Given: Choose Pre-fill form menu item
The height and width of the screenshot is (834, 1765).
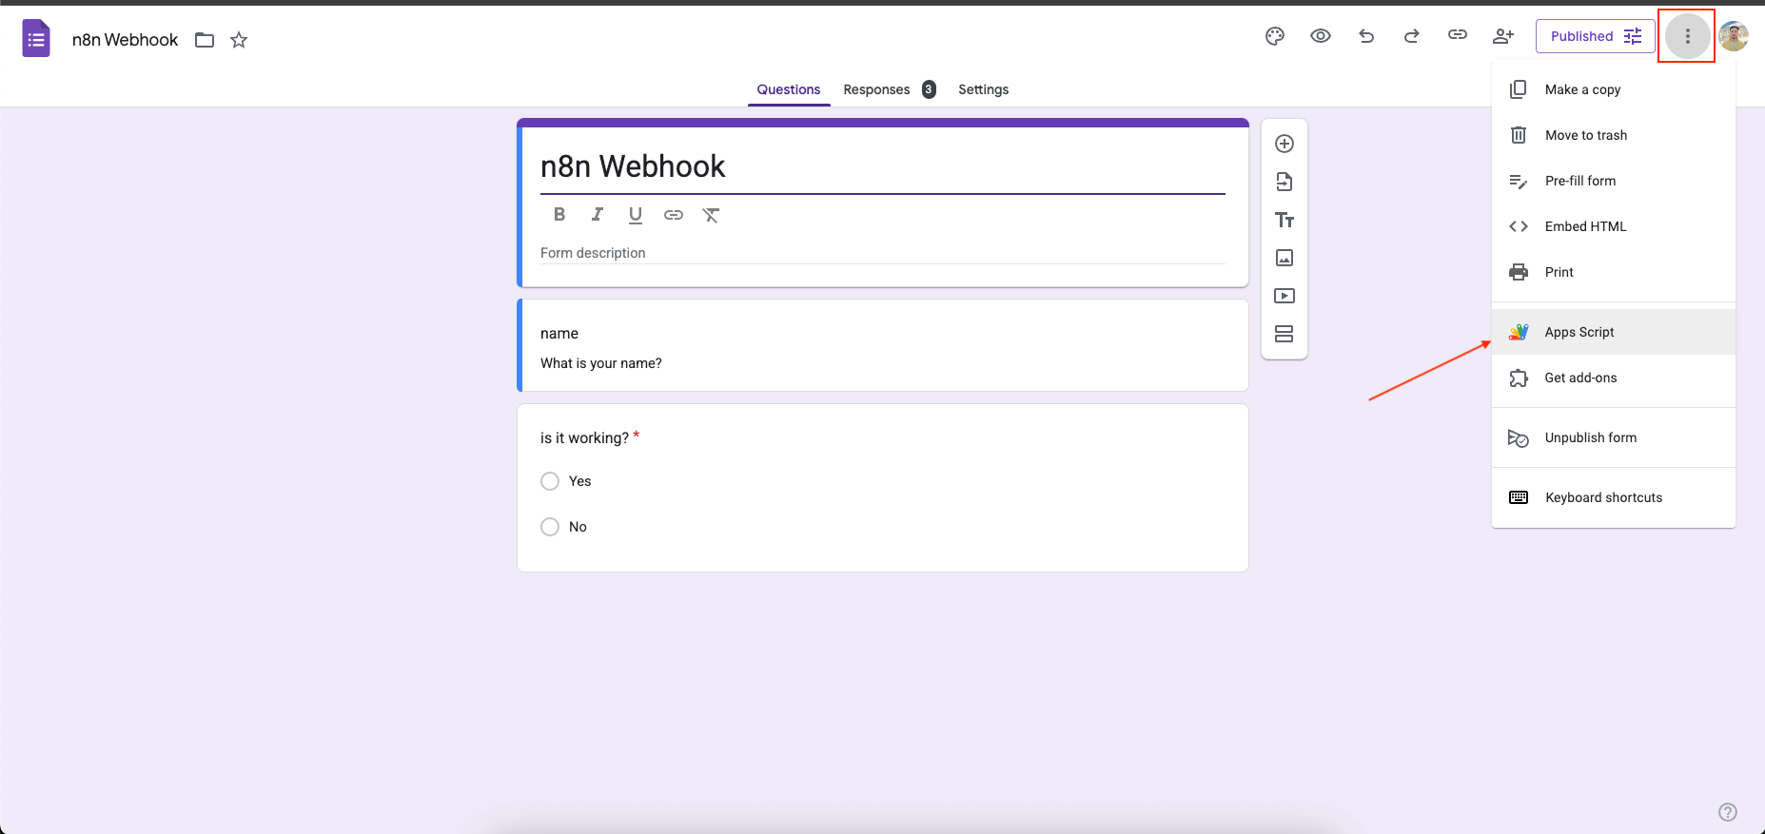Looking at the screenshot, I should (1614, 181).
